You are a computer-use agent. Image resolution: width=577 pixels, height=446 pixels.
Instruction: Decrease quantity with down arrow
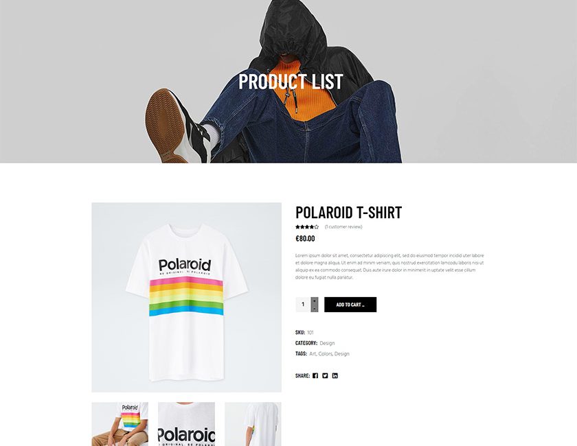(315, 309)
